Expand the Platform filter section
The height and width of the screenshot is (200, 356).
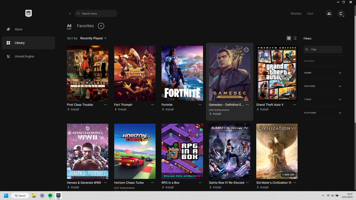tap(323, 113)
